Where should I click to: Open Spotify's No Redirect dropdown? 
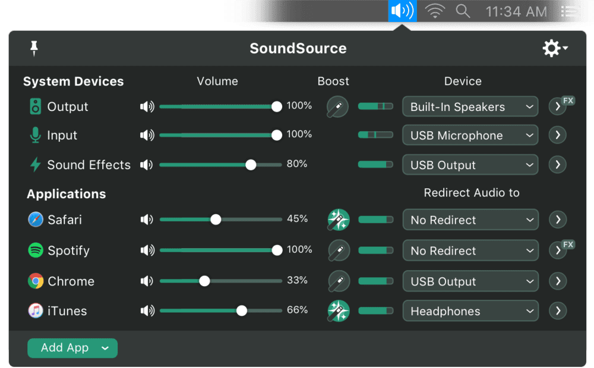tap(470, 250)
